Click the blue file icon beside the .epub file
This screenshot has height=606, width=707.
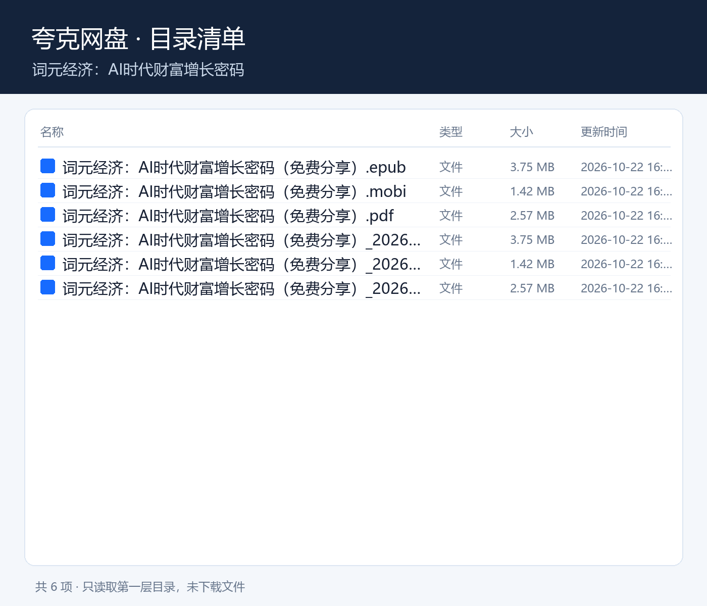pyautogui.click(x=47, y=166)
